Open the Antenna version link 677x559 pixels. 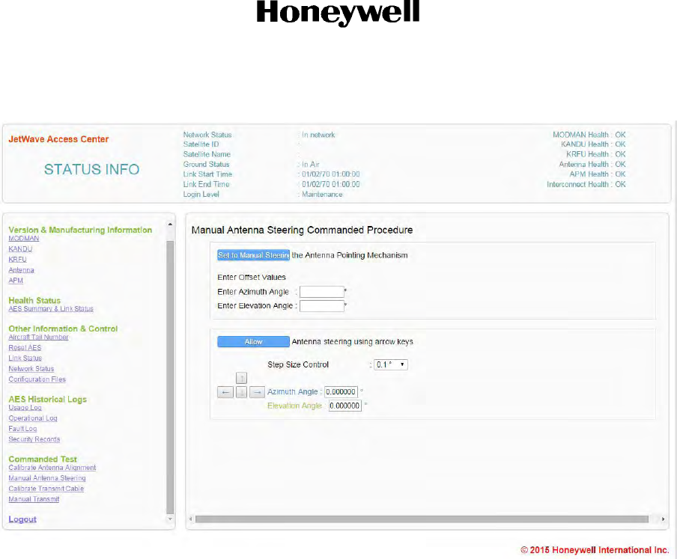21,270
